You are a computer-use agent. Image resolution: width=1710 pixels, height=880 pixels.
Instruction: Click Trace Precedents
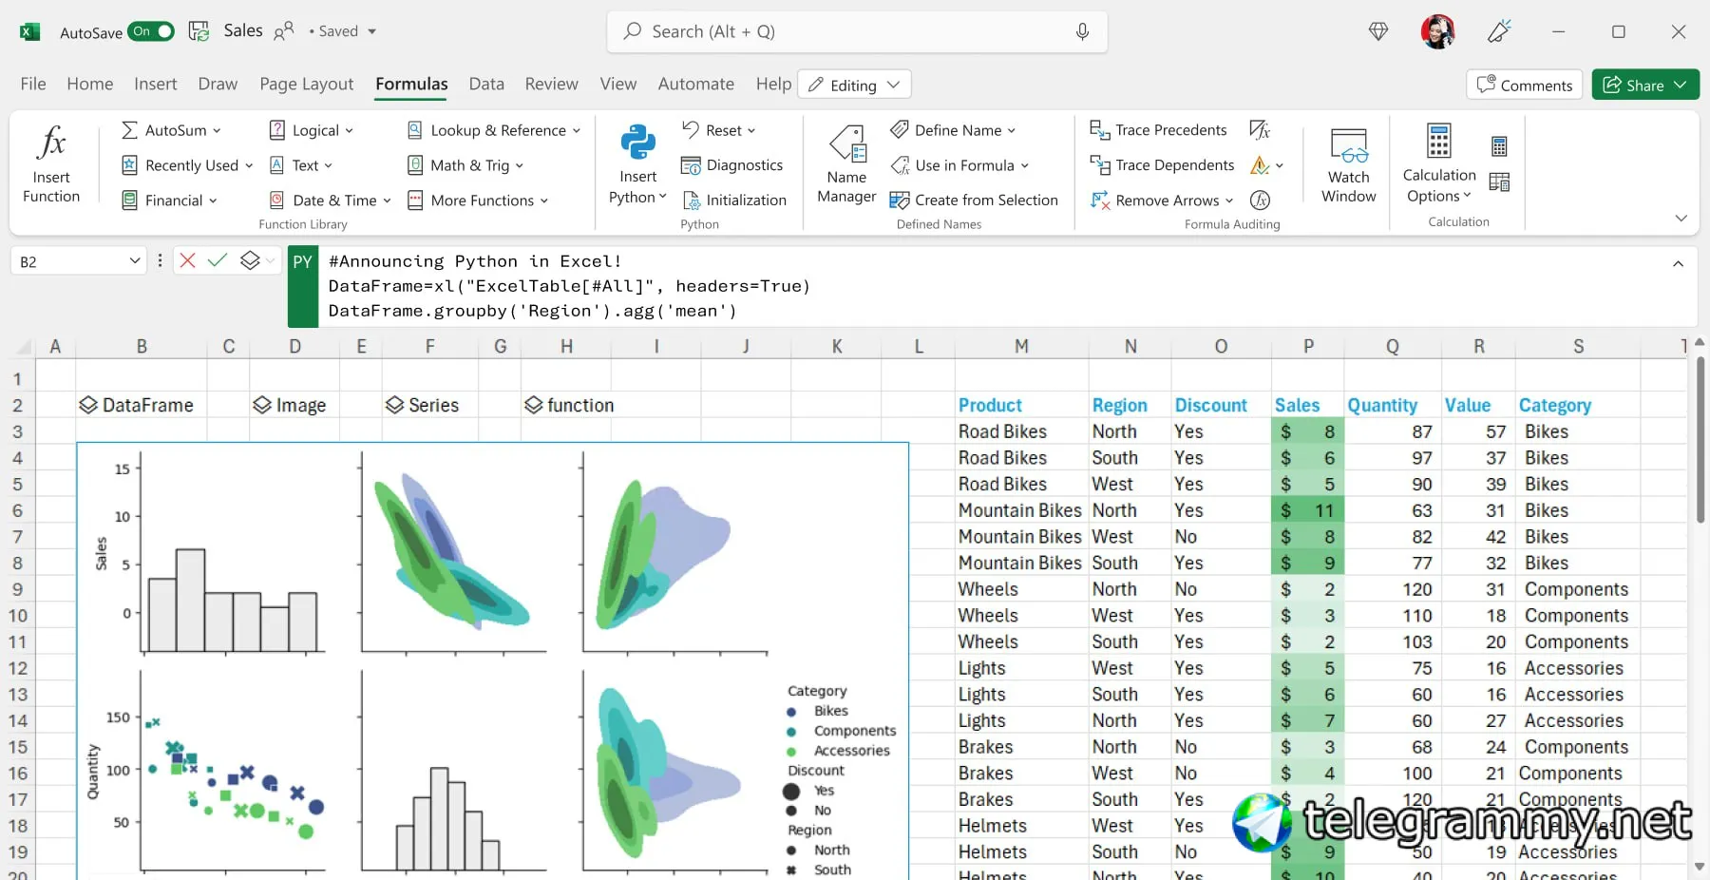click(1158, 130)
